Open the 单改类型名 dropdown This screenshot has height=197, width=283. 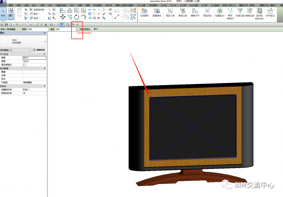point(234,17)
